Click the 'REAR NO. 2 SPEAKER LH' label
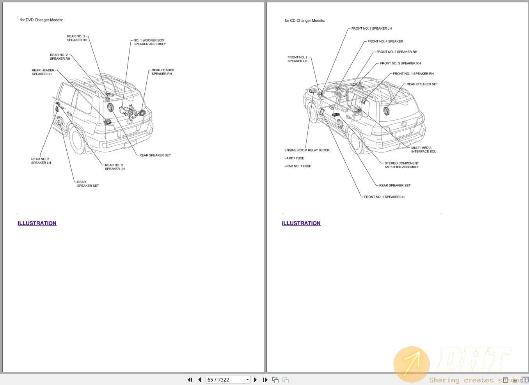 (41, 161)
